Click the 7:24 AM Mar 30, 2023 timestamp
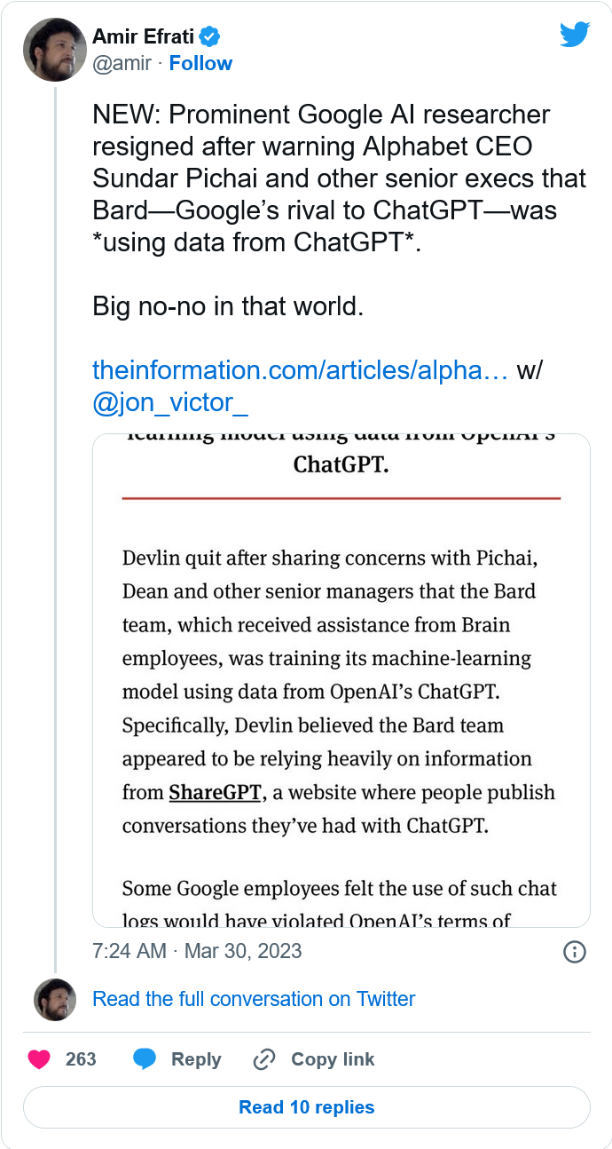This screenshot has width=612, height=1149. (x=197, y=951)
